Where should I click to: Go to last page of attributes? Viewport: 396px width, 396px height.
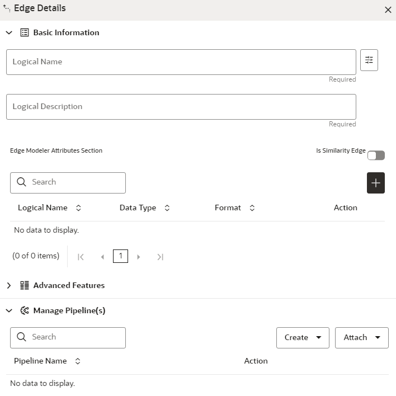click(x=160, y=257)
